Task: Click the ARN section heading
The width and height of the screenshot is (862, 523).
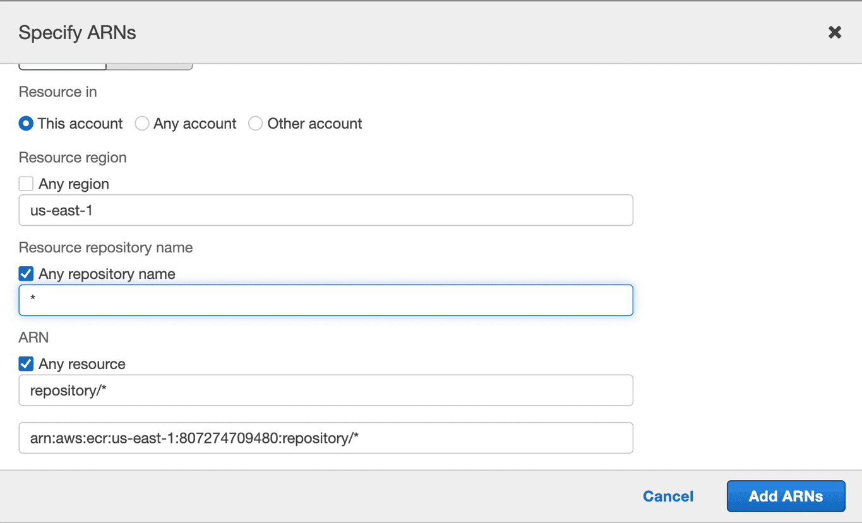Action: (33, 337)
